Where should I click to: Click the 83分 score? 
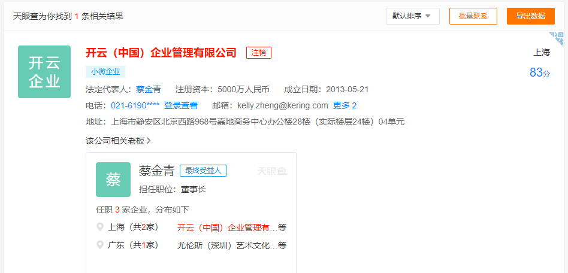click(x=539, y=72)
